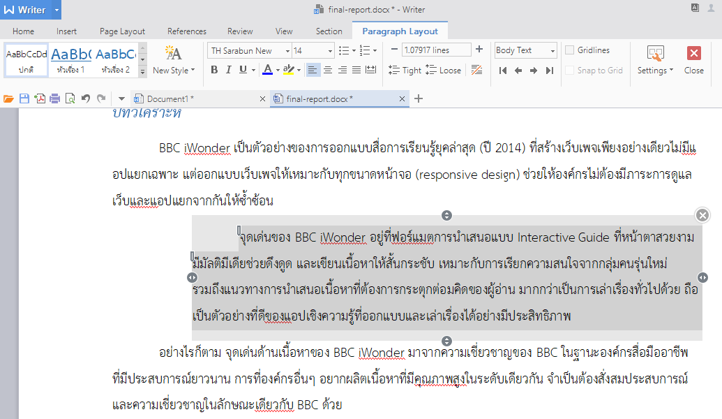
Task: Apply a bulleted list
Action: pyautogui.click(x=344, y=51)
